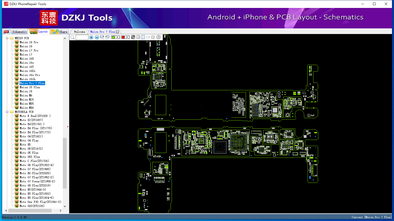Open the green color dropdown arrow
394x221 pixels.
tap(117, 37)
